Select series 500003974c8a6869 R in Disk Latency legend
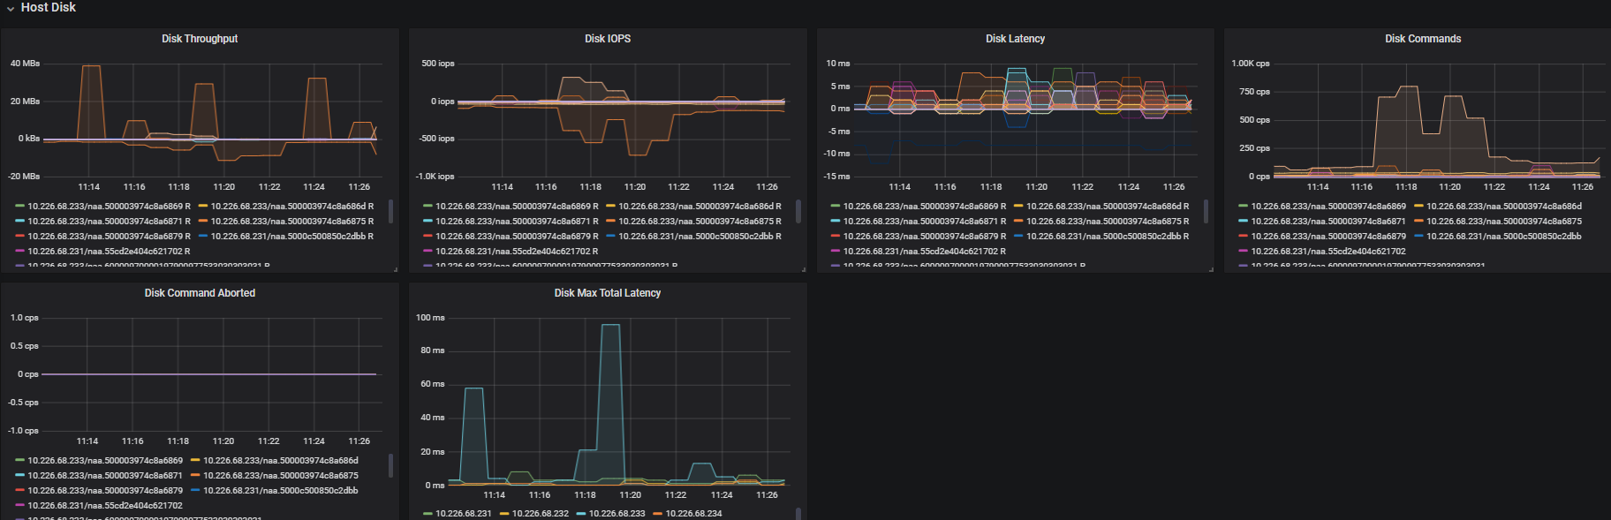The width and height of the screenshot is (1611, 520). [x=925, y=207]
